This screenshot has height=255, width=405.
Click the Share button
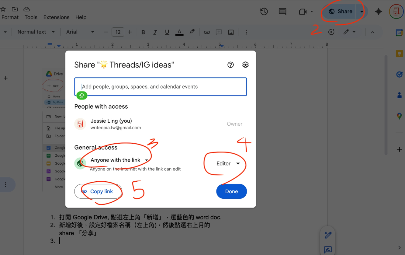tap(340, 12)
